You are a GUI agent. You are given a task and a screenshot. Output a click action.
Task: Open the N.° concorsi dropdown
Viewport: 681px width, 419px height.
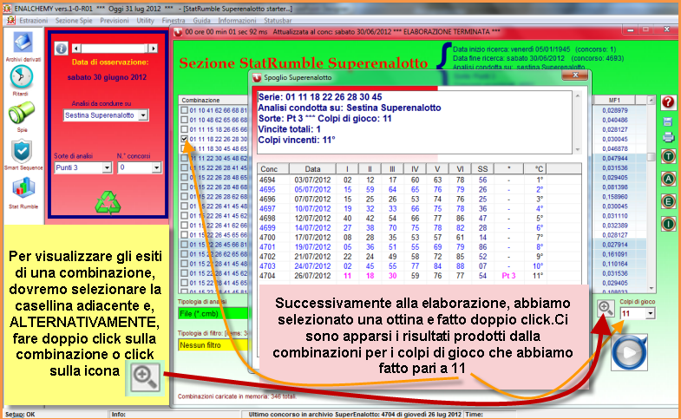pos(156,167)
